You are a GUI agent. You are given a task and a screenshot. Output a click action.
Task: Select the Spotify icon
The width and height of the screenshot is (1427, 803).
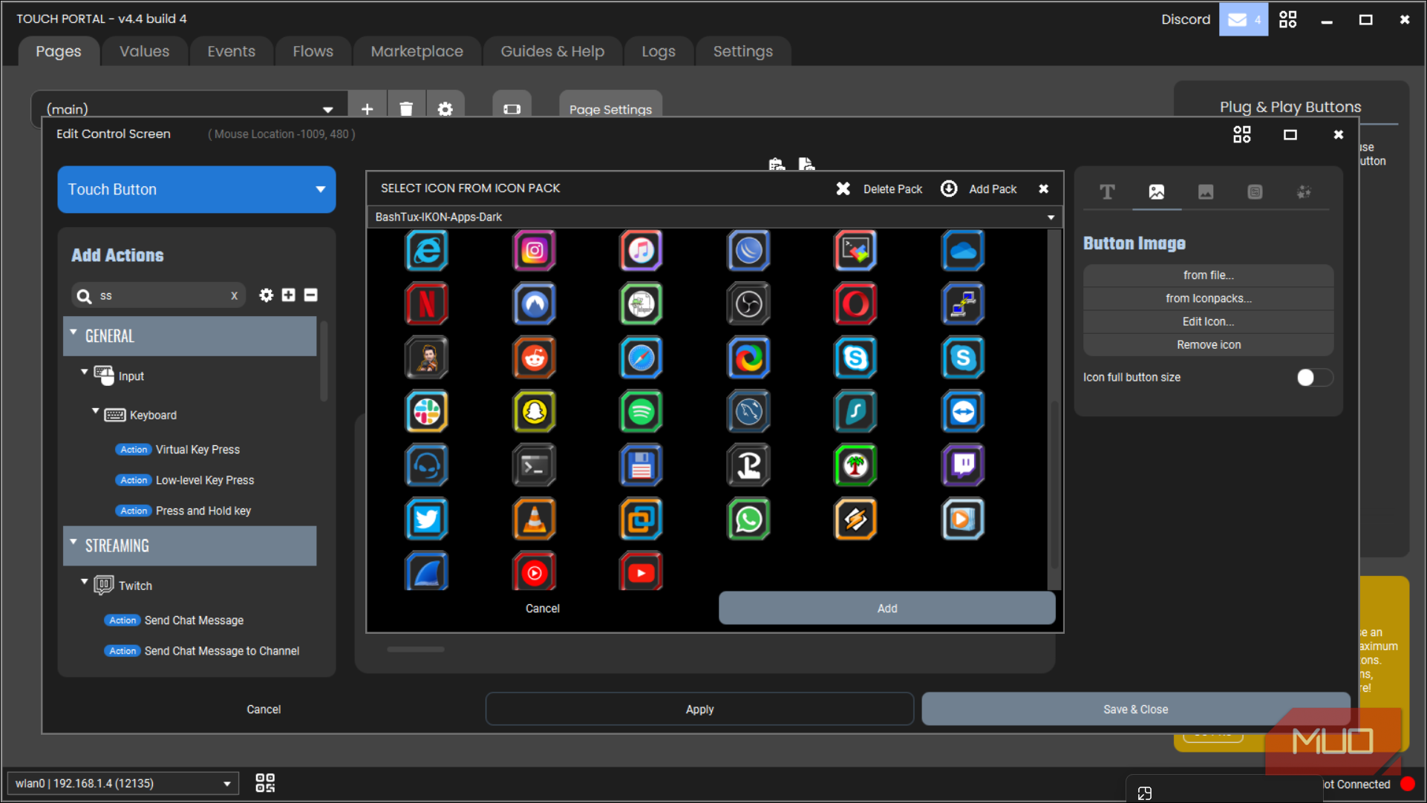(x=641, y=411)
